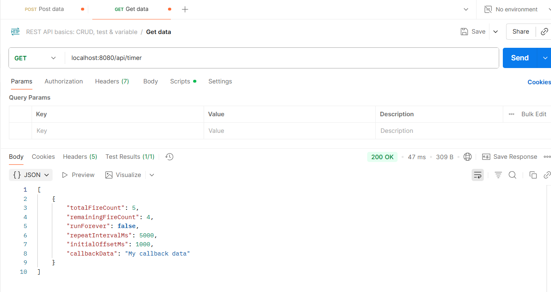The image size is (551, 292).
Task: Click the Save disk icon
Action: tap(464, 32)
